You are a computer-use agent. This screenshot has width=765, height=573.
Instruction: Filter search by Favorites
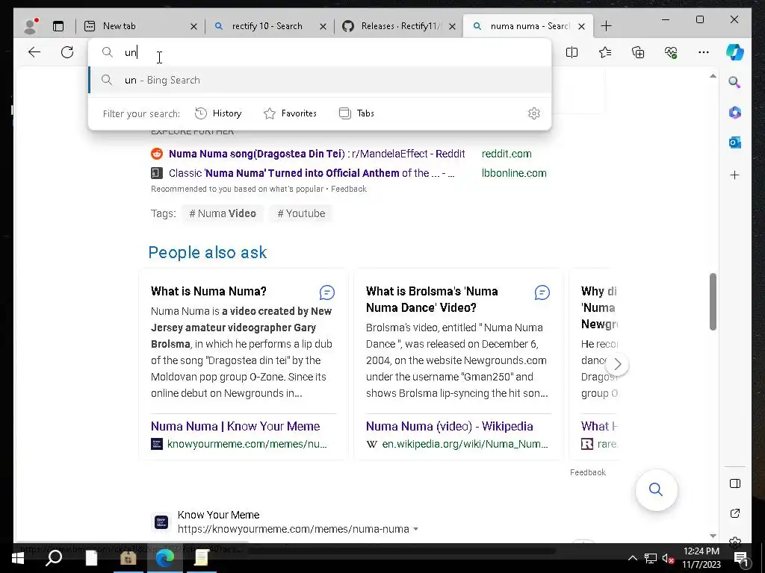click(291, 113)
